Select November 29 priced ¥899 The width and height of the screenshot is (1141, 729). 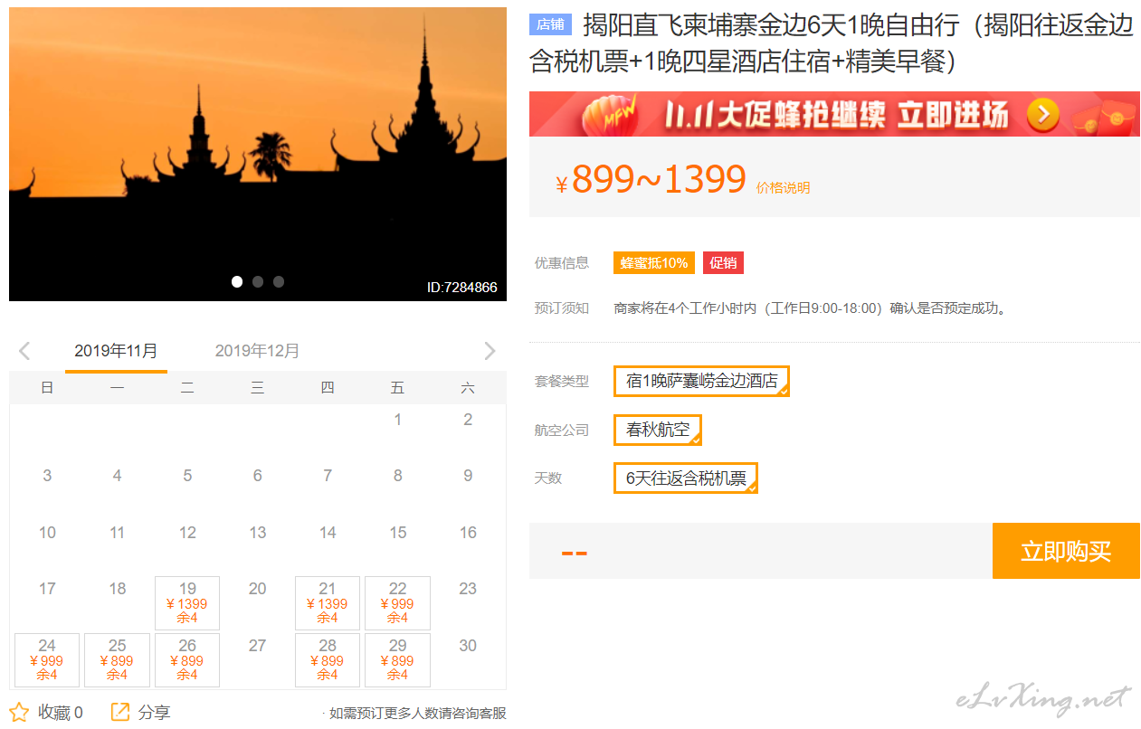click(397, 660)
